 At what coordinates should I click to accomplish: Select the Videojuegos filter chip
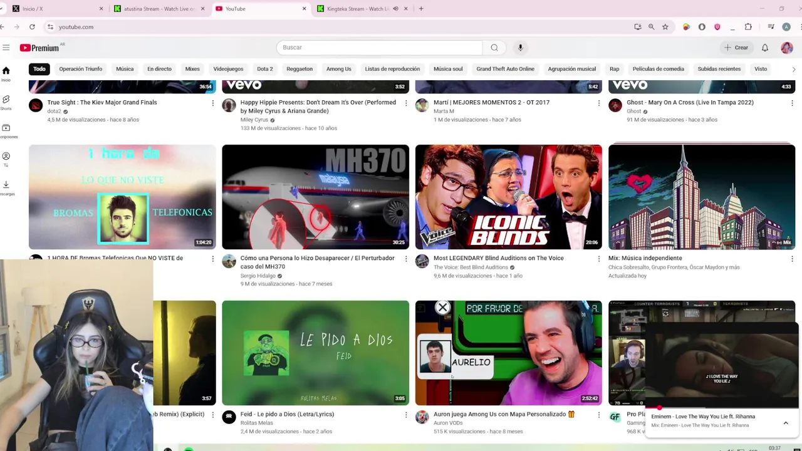coord(228,69)
